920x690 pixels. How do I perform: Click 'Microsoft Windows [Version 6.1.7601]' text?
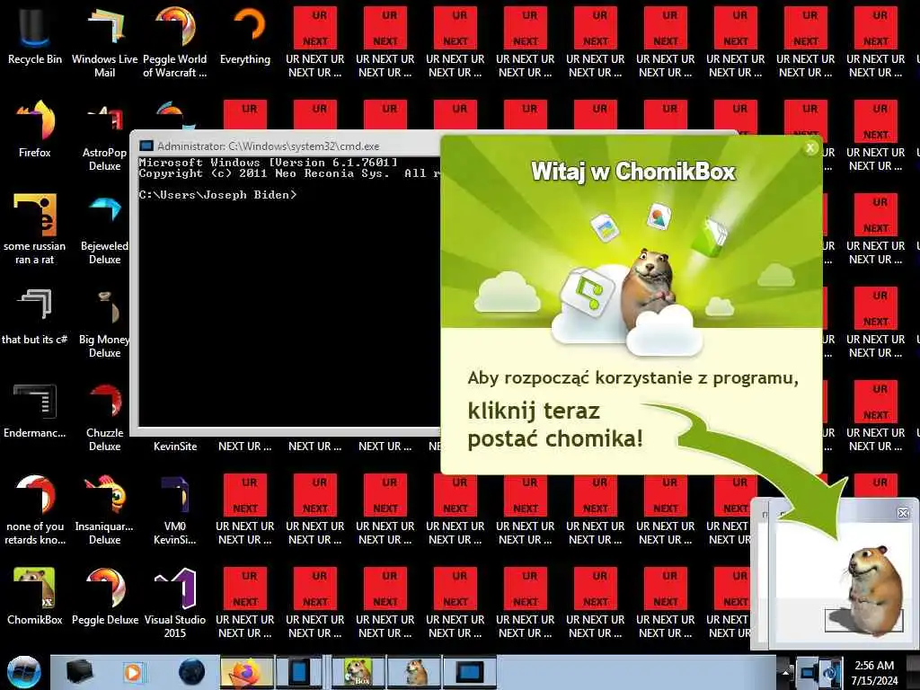[268, 163]
